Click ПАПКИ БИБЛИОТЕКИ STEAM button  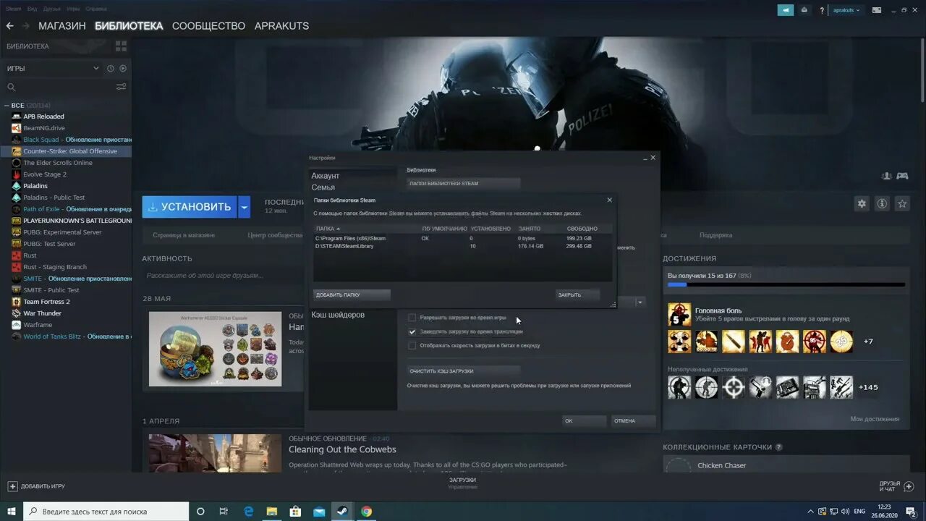(x=464, y=183)
